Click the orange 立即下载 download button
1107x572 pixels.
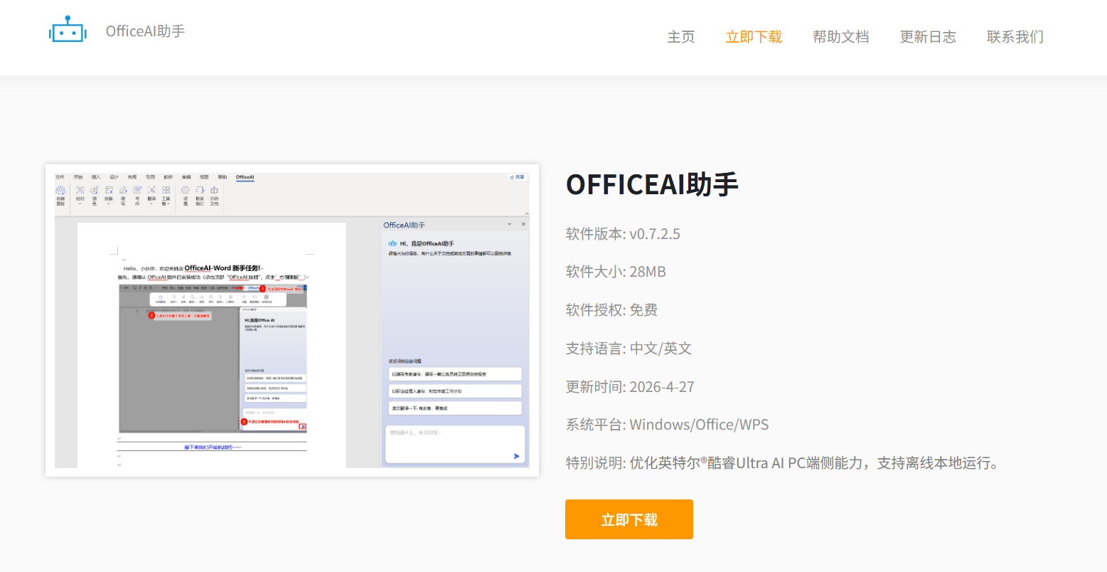629,519
